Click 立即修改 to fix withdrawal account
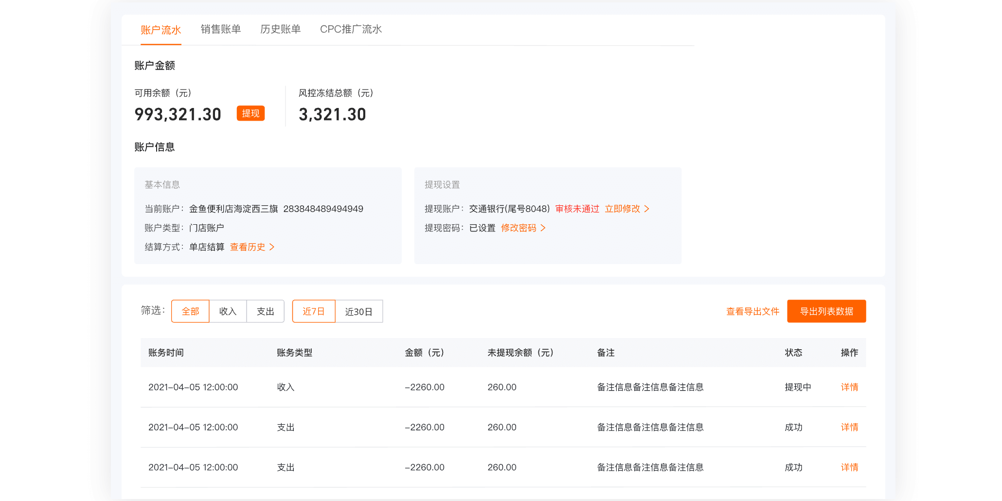The height and width of the screenshot is (501, 1002). [x=625, y=209]
